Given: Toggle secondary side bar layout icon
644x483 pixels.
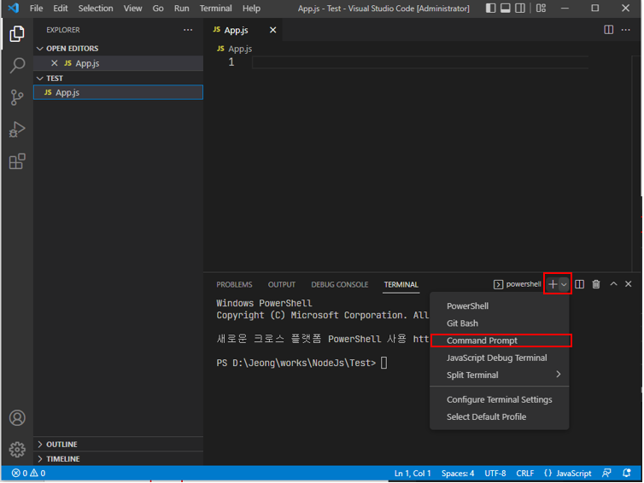Looking at the screenshot, I should pyautogui.click(x=520, y=8).
